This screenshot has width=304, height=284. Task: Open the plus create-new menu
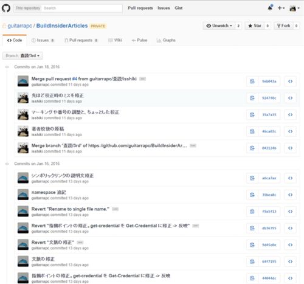[x=281, y=8]
